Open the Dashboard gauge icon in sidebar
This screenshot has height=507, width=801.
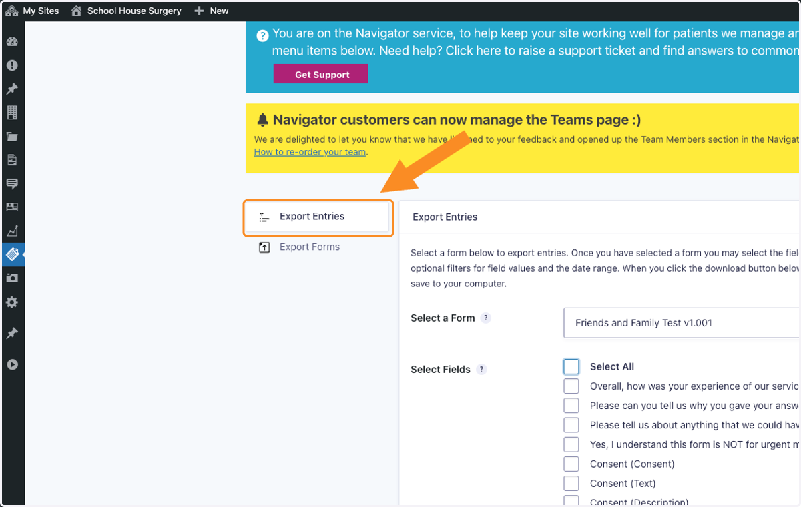(x=12, y=41)
